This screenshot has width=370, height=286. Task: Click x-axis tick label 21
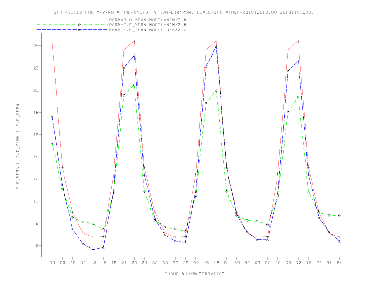click(124, 263)
